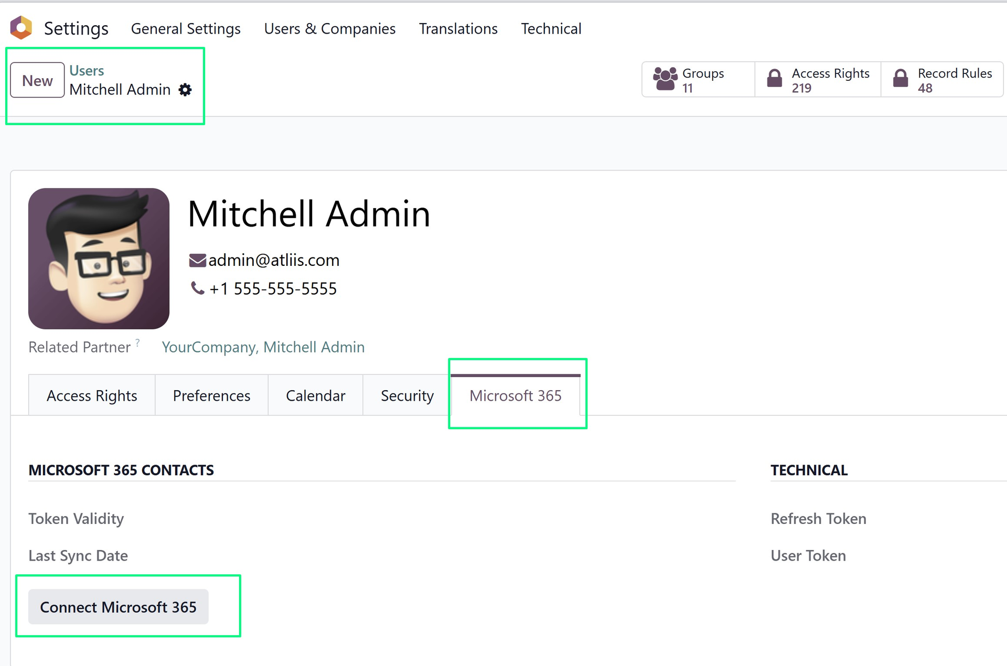Open Users & Companies menu
Image resolution: width=1007 pixels, height=666 pixels.
pyautogui.click(x=330, y=29)
